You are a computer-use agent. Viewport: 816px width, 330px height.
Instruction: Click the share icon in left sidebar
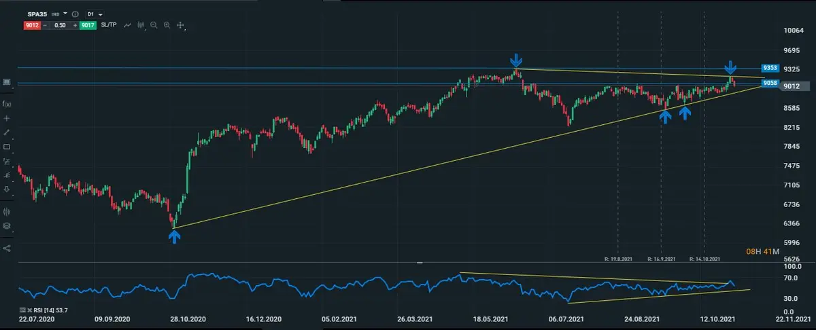coord(7,248)
